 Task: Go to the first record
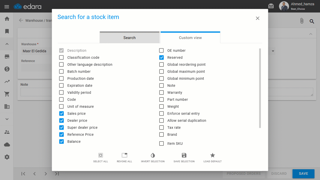point(23,174)
